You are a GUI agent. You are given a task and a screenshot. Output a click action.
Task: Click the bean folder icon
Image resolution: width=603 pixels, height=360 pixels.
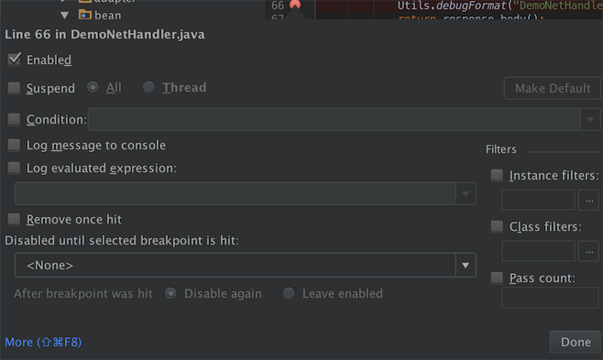click(x=85, y=15)
